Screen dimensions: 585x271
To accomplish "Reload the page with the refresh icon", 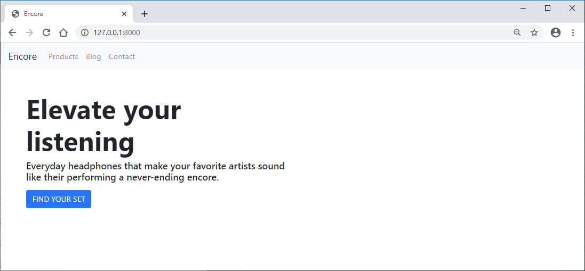I will coord(46,33).
